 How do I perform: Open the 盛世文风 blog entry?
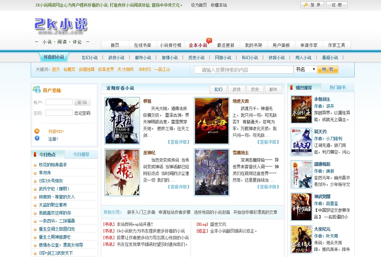click(218, 224)
